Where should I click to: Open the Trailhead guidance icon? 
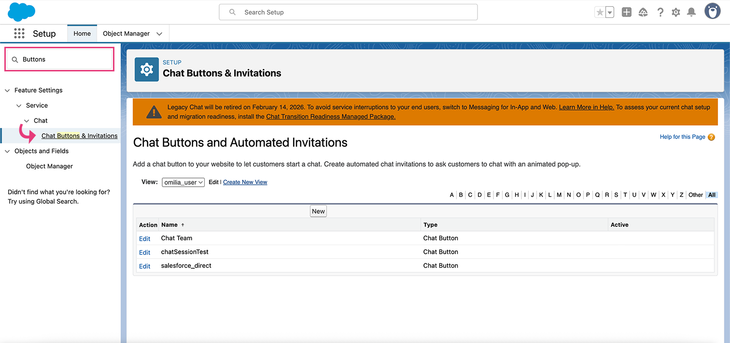(643, 13)
